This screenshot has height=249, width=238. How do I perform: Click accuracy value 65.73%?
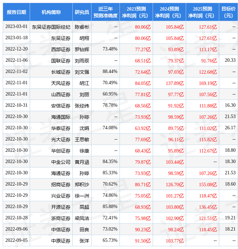pos(110,240)
